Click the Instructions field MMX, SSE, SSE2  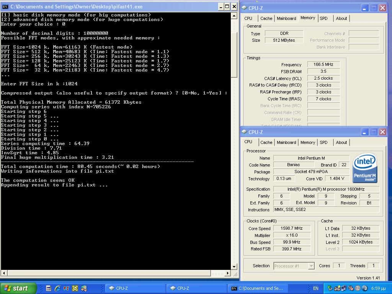pyautogui.click(x=326, y=209)
